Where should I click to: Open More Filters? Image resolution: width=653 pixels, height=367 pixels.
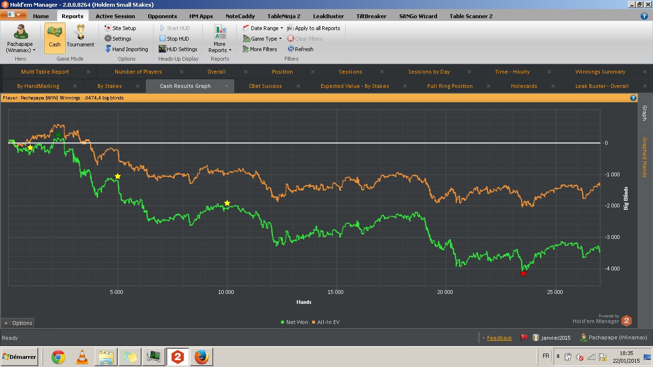260,49
